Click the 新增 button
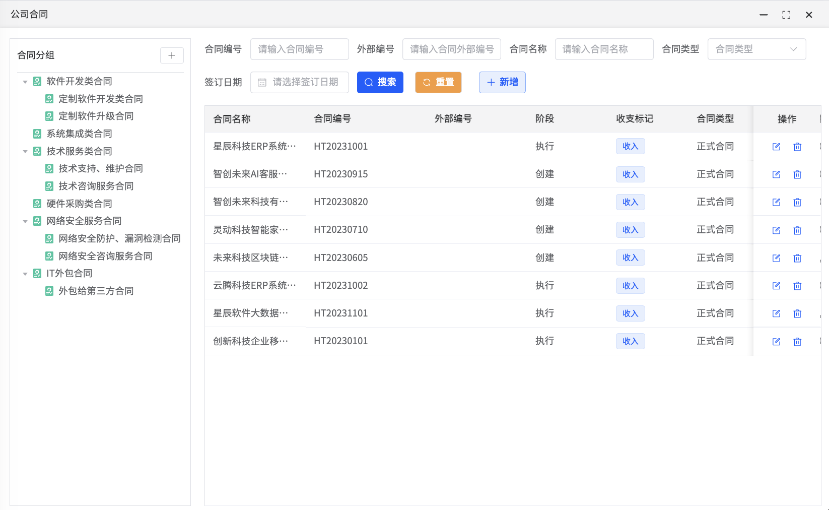829x510 pixels. [502, 82]
